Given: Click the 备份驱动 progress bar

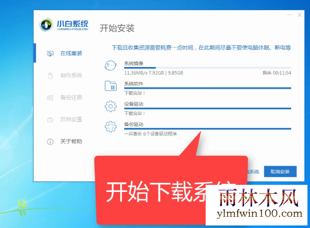Looking at the screenshot, I should click(208, 129).
